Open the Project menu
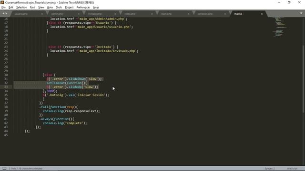305x171 pixels. (x=69, y=8)
